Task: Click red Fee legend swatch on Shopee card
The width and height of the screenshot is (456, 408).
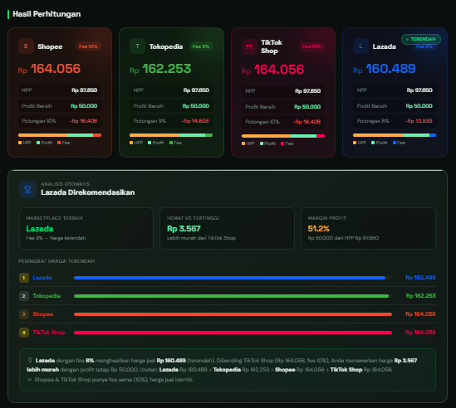Action: [x=59, y=143]
